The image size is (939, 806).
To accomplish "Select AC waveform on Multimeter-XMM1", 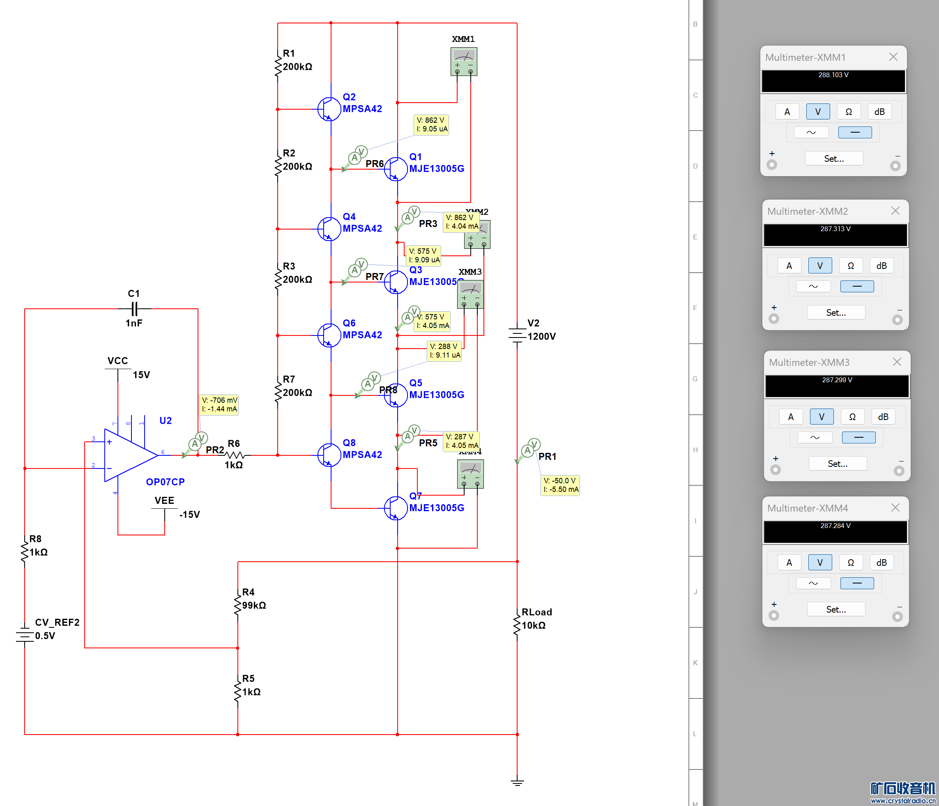I will tap(811, 132).
